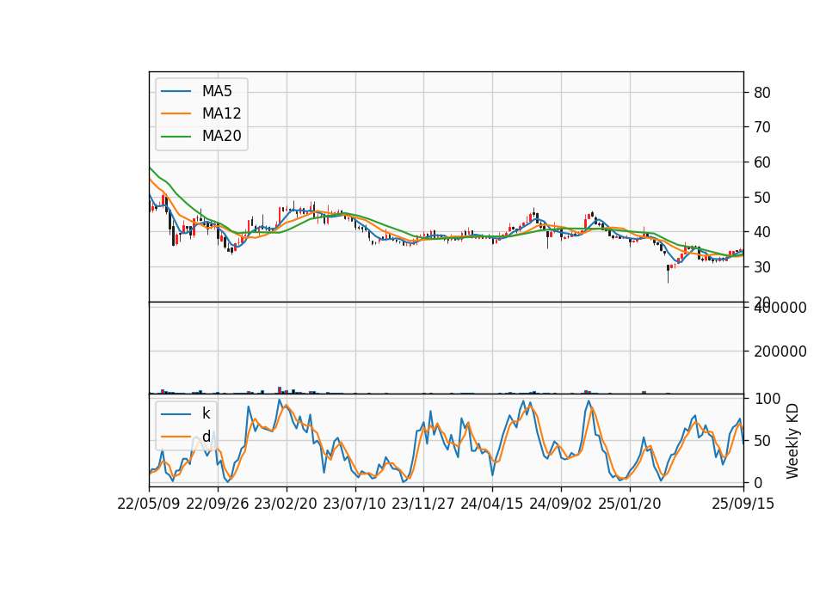Viewport: 826px width, 593px height.
Task: Click the green line sample beside MA20
Action: coord(176,137)
